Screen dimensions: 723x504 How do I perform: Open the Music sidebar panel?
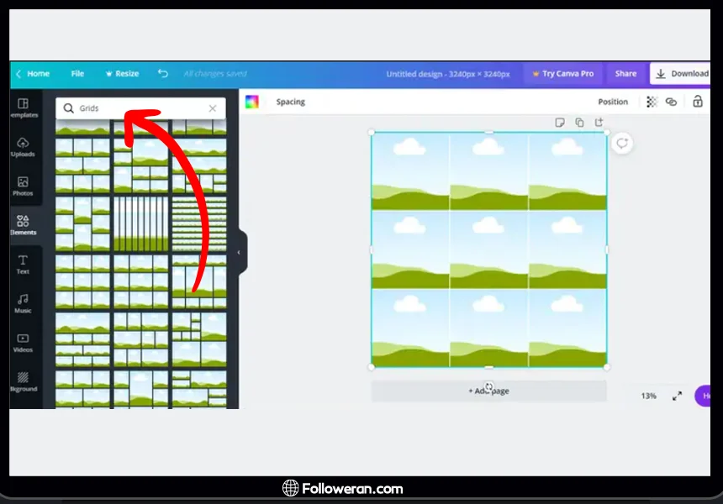coord(23,302)
